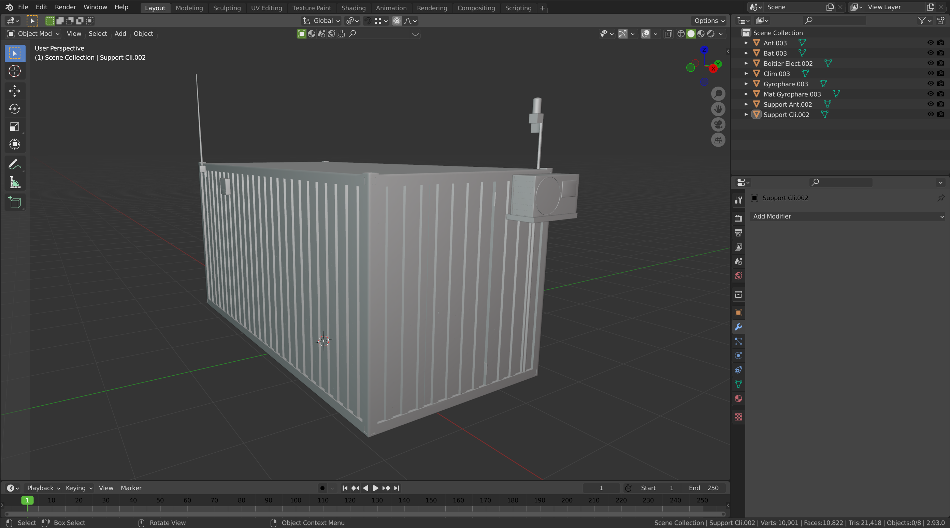Click the Add Cube tool
Viewport: 950px width, 528px height.
(x=15, y=202)
